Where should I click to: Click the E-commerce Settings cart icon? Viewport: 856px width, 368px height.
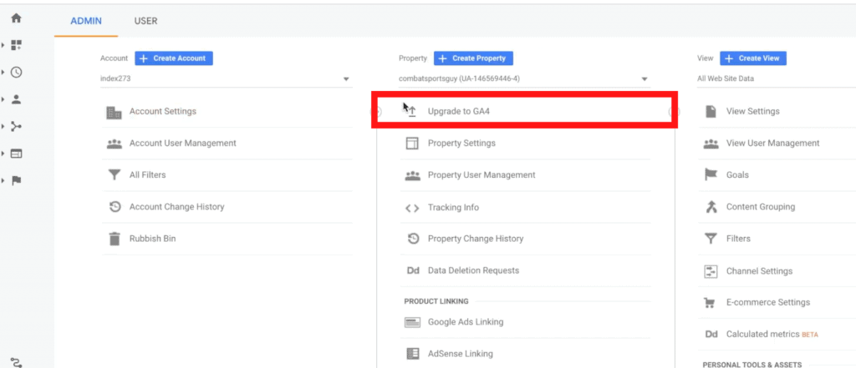(x=711, y=303)
